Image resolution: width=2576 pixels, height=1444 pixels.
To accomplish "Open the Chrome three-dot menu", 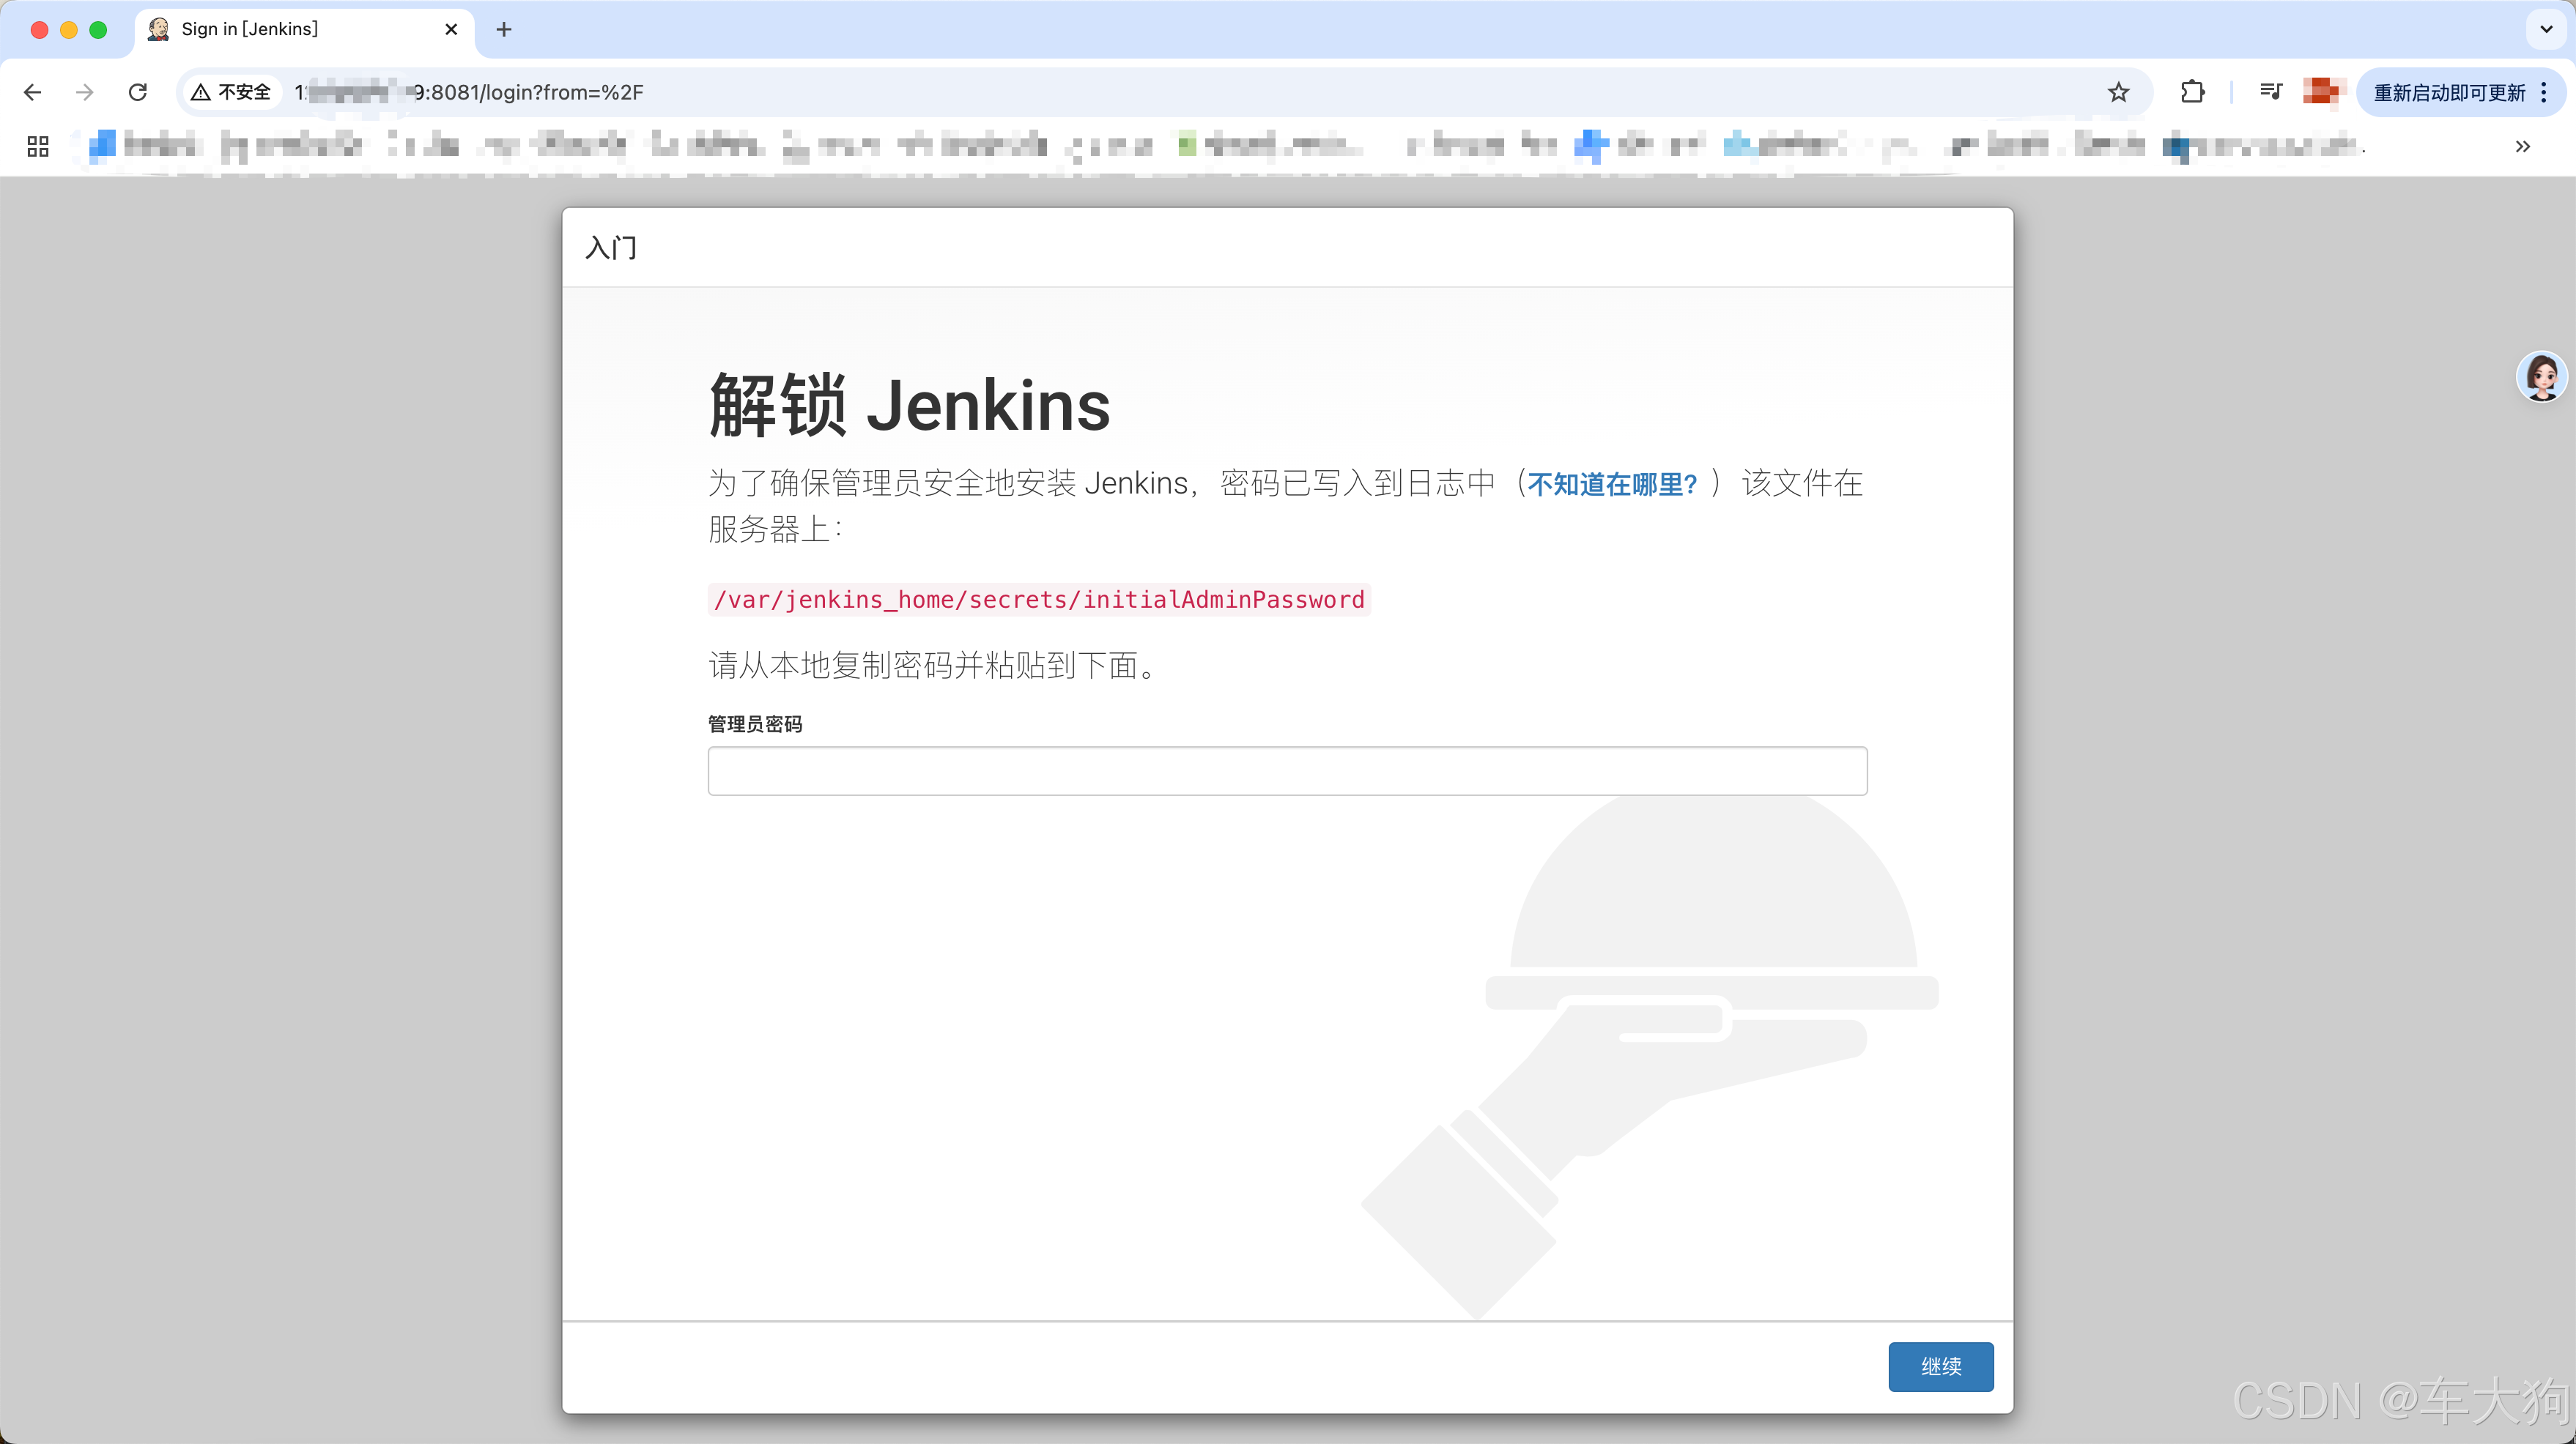I will tap(2544, 92).
